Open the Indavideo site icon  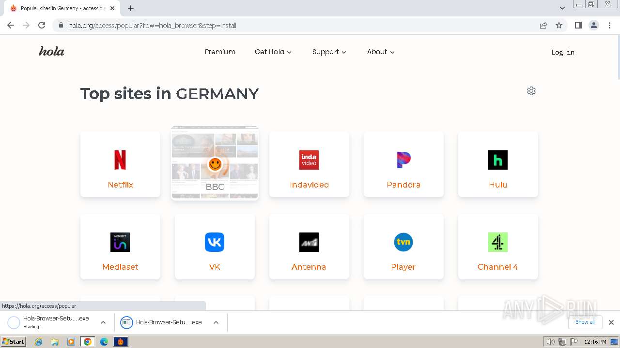tap(309, 160)
